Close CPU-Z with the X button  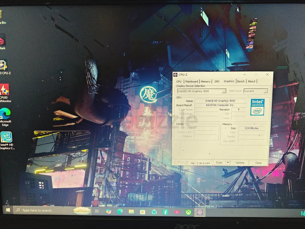[x=267, y=74]
